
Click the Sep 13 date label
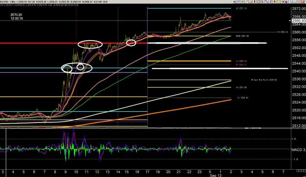215,175
